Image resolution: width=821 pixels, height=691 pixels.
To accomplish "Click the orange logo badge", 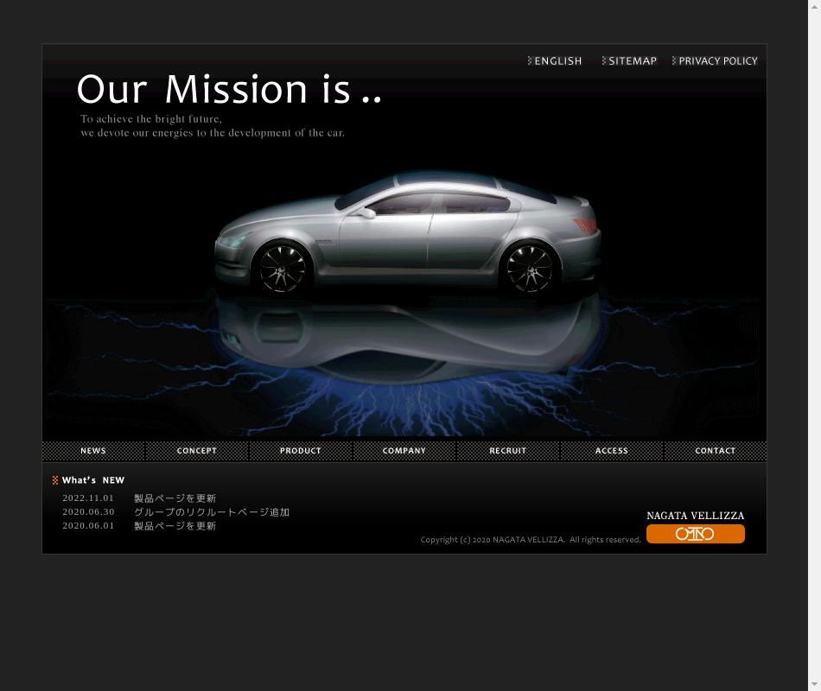I will [695, 534].
